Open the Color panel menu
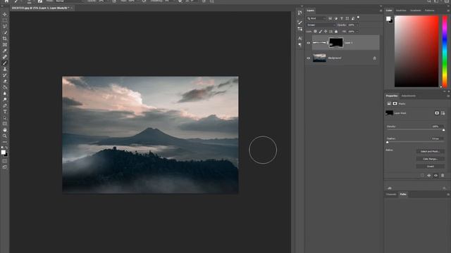Viewport: 451px width, 253px height. (x=448, y=11)
